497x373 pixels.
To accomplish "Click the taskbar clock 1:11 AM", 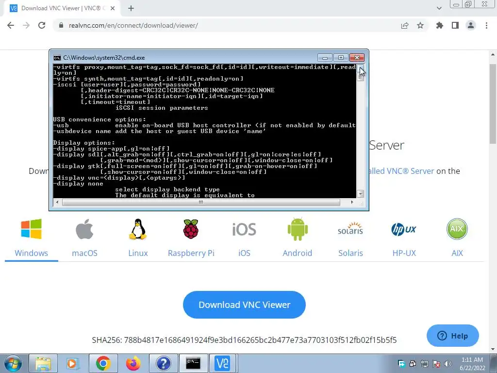I will click(x=472, y=360).
